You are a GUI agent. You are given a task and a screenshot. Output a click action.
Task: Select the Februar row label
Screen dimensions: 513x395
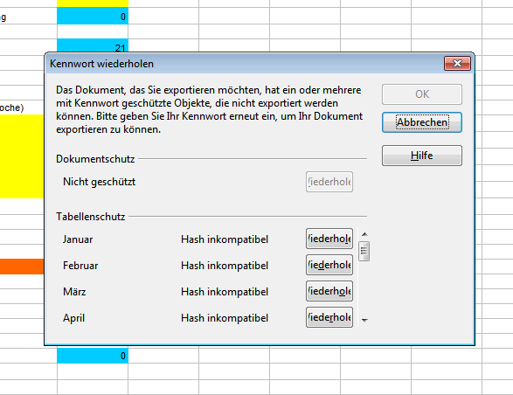coord(80,266)
